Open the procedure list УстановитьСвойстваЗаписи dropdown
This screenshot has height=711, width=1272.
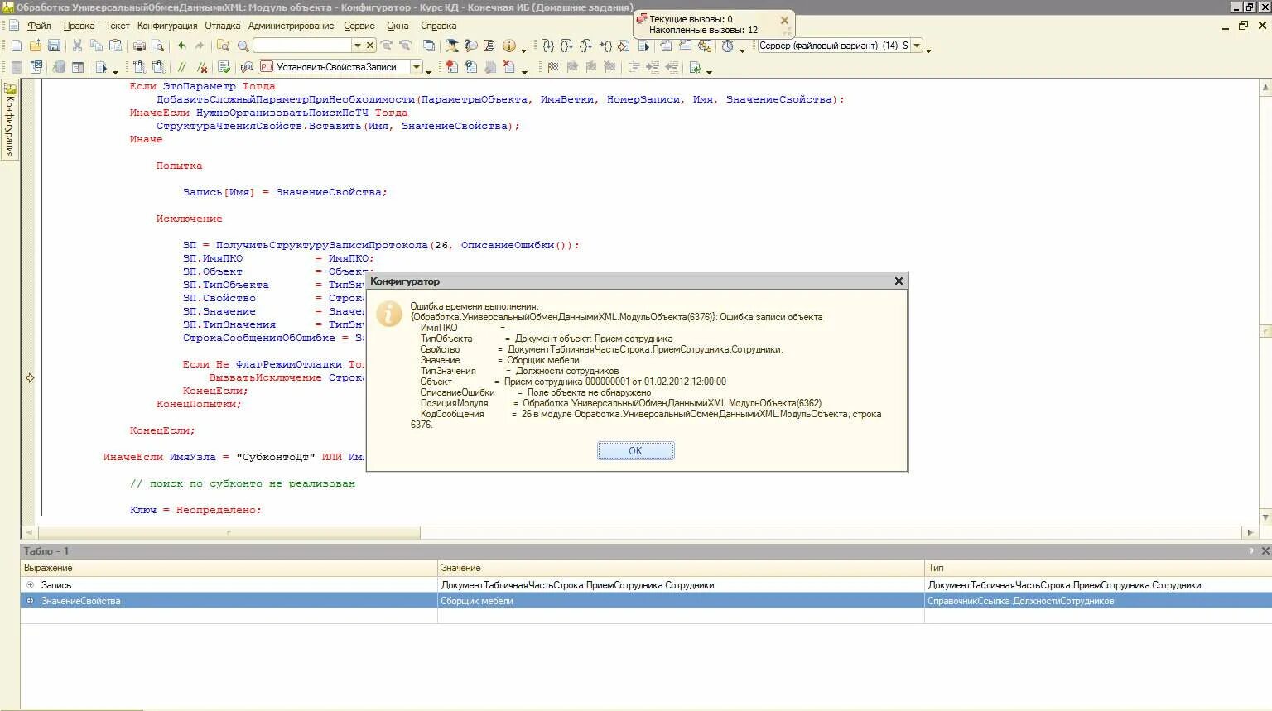pyautogui.click(x=417, y=67)
